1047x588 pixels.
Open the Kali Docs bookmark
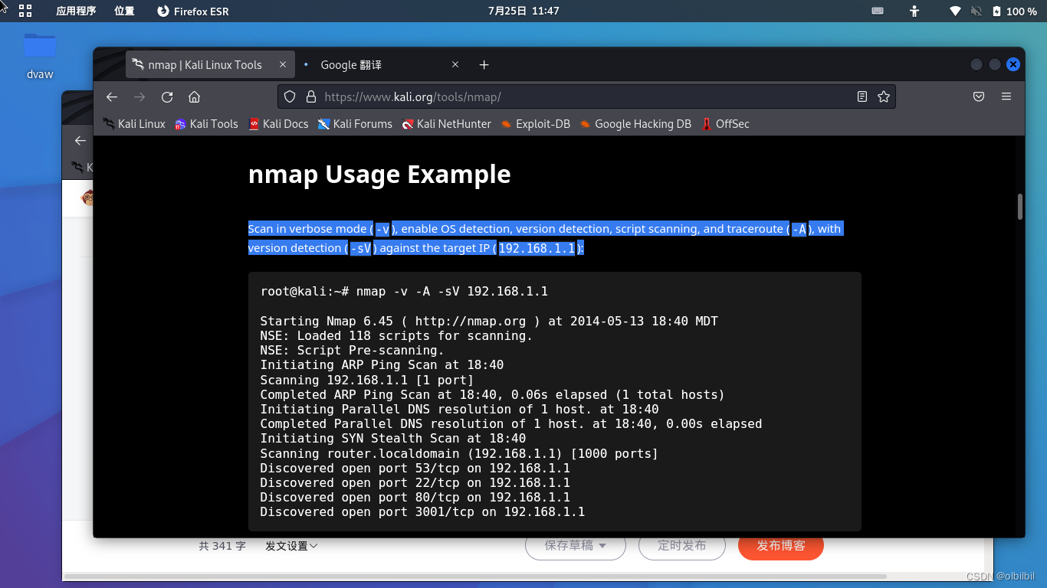[x=278, y=123]
